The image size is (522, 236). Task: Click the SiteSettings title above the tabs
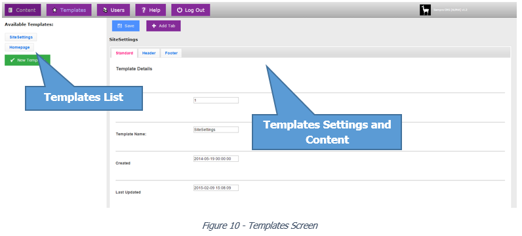click(123, 39)
